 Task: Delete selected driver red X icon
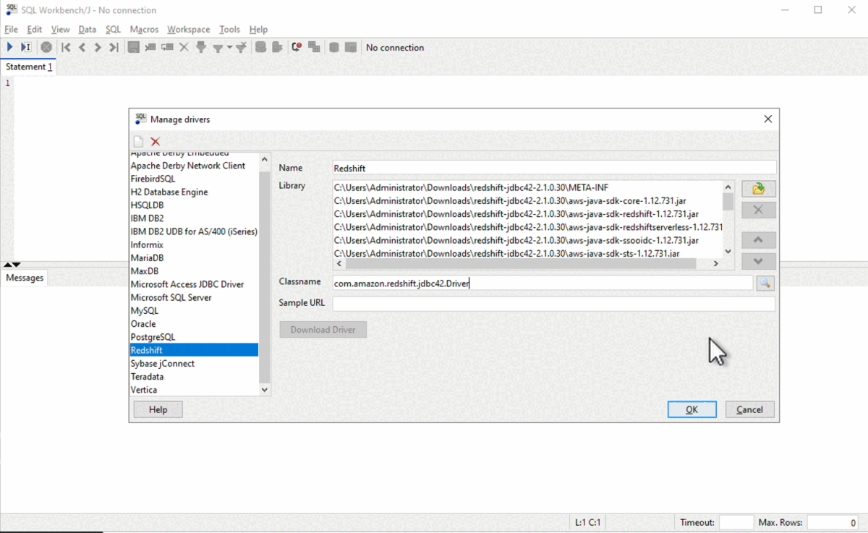(155, 141)
